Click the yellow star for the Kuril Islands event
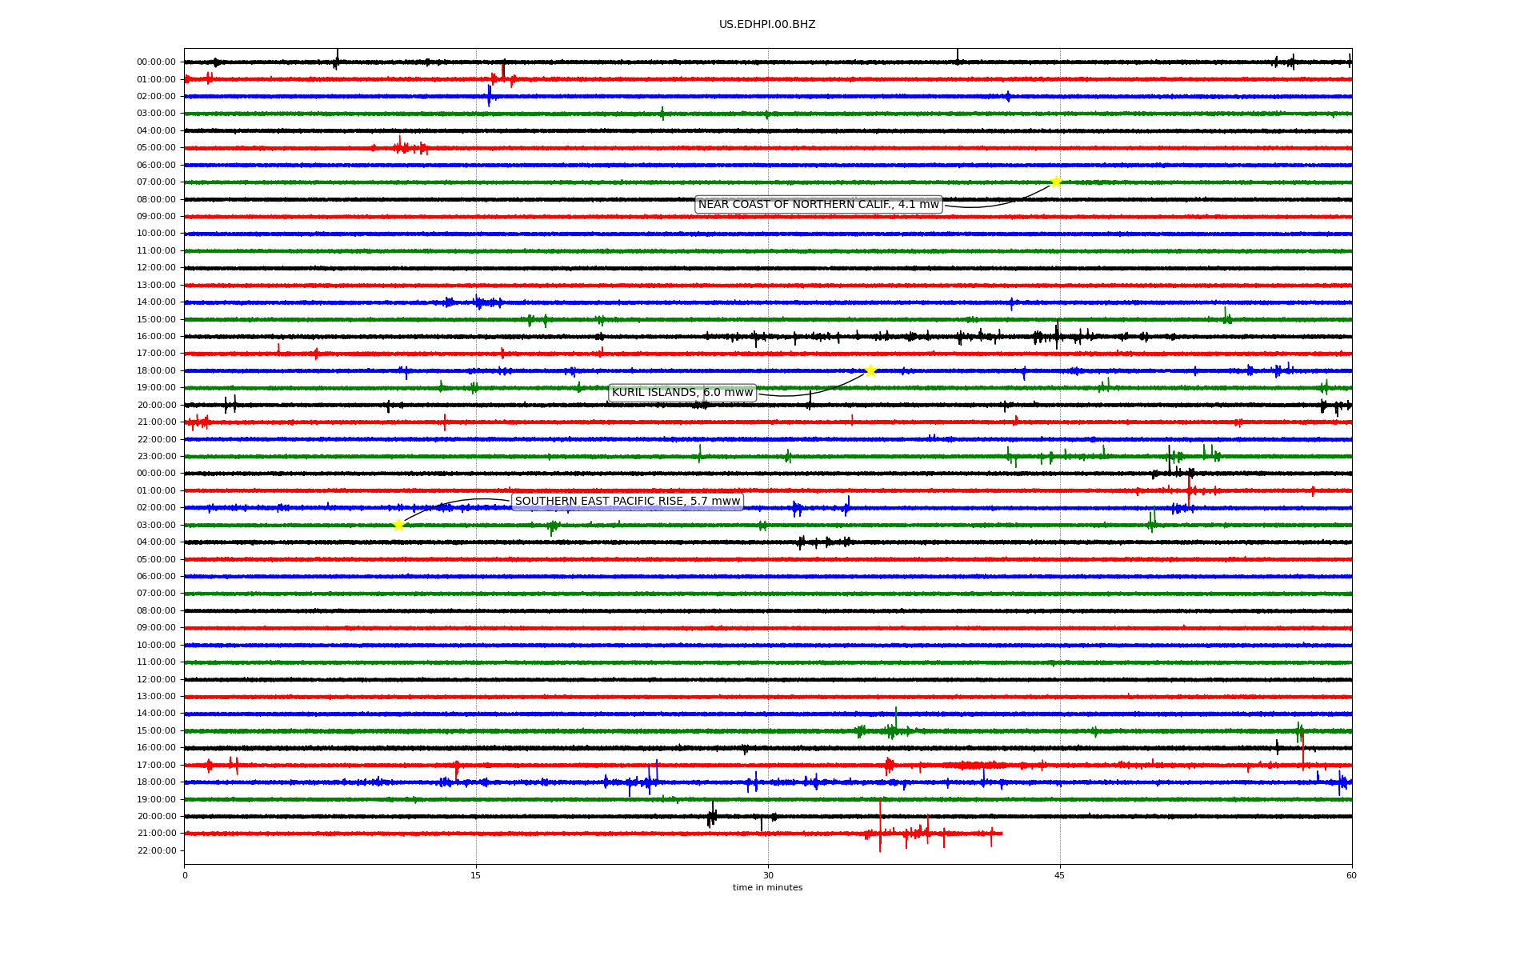The height and width of the screenshot is (960, 1536). tap(870, 370)
